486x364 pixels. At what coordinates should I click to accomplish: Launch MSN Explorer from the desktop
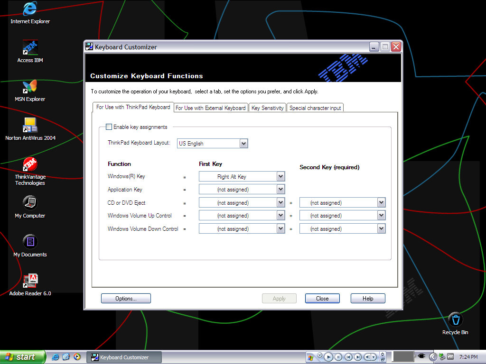30,87
